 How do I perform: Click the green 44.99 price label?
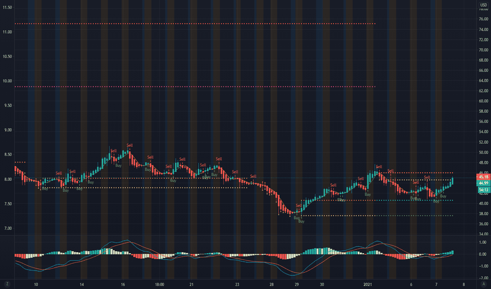point(484,183)
